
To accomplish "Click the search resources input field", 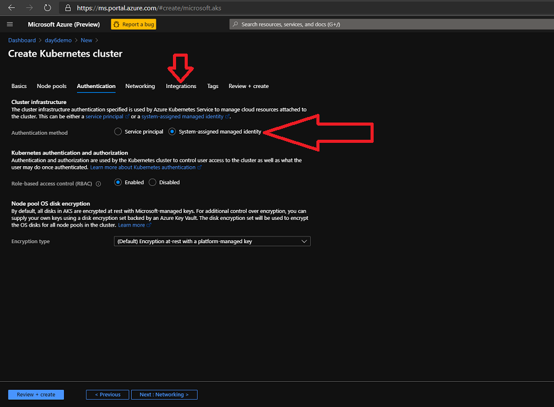I will (x=388, y=24).
